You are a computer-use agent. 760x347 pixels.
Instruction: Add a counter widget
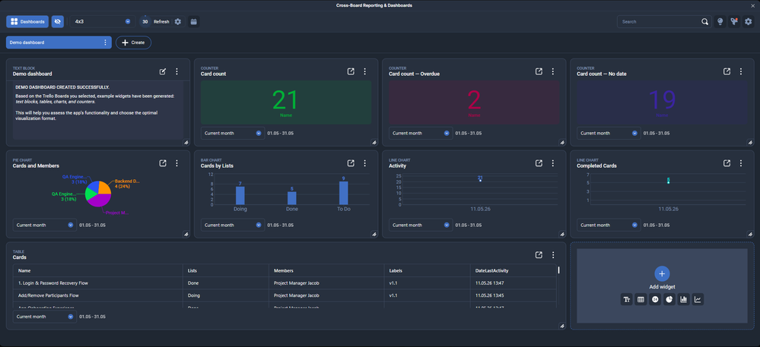[655, 300]
